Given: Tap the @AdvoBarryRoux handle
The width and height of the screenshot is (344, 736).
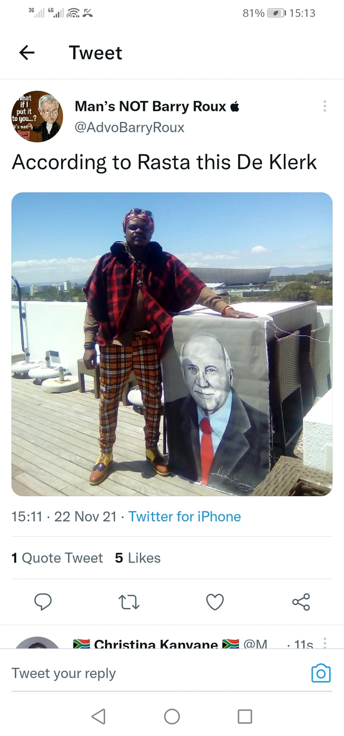Looking at the screenshot, I should point(129,128).
